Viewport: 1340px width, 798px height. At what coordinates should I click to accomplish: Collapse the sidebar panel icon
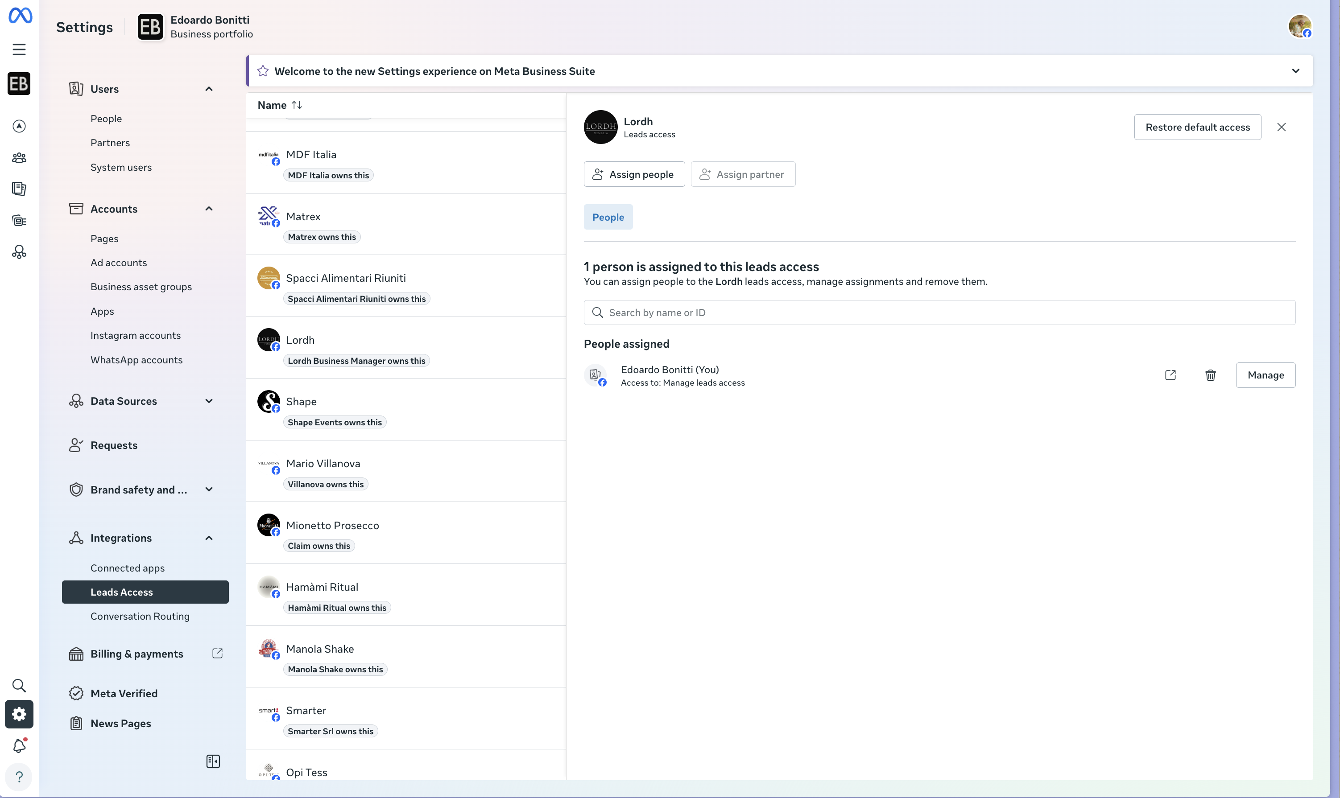coord(213,761)
